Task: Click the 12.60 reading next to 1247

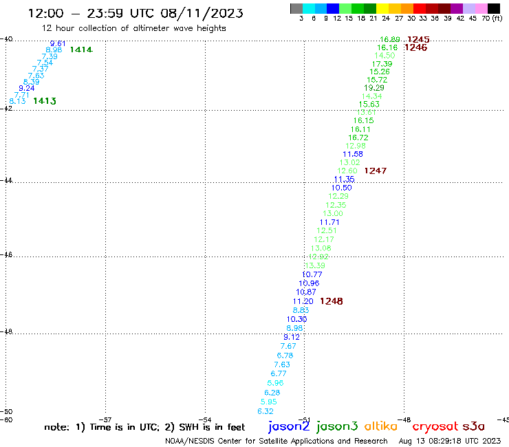Action: coord(347,171)
